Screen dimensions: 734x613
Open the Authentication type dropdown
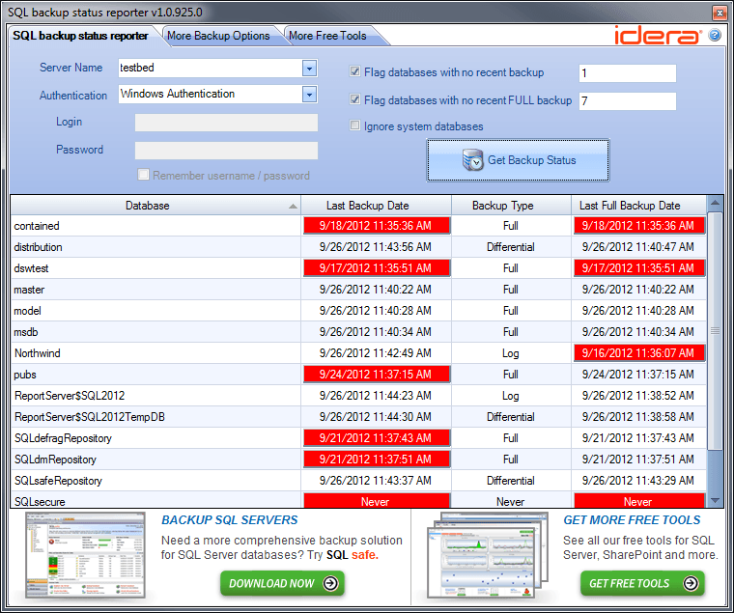[x=309, y=95]
